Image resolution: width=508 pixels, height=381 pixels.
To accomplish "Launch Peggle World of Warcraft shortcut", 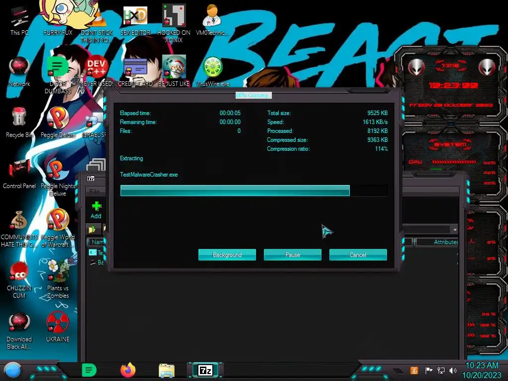I will (x=58, y=228).
